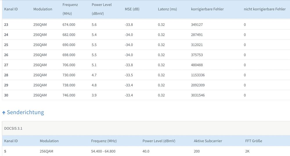
Task: Click correctable errors value 375753
Action: pyautogui.click(x=197, y=55)
